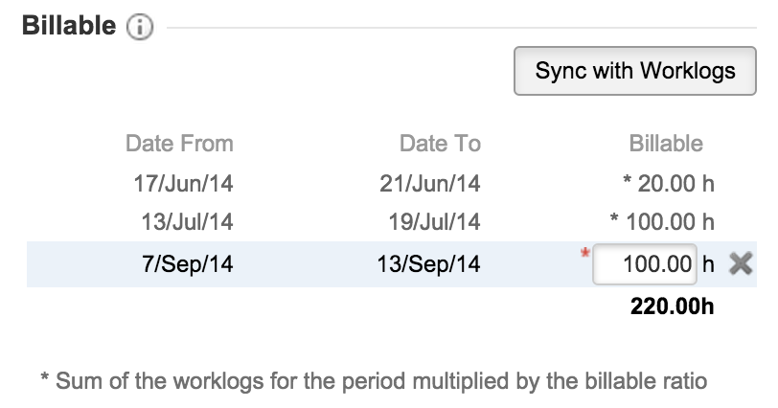Click the 220.00h total
This screenshot has height=408, width=778.
(x=673, y=306)
